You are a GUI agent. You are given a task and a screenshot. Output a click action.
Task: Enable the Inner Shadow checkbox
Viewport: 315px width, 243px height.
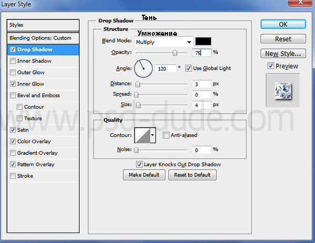(13, 61)
